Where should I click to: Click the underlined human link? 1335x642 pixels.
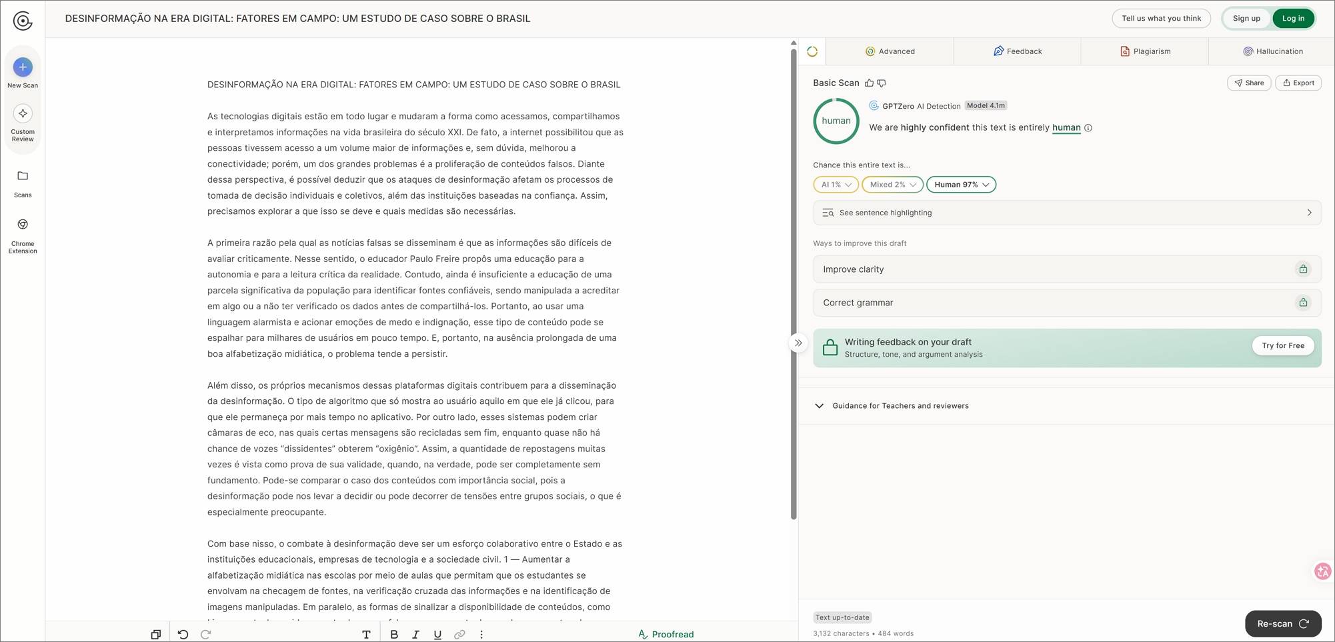1066,128
